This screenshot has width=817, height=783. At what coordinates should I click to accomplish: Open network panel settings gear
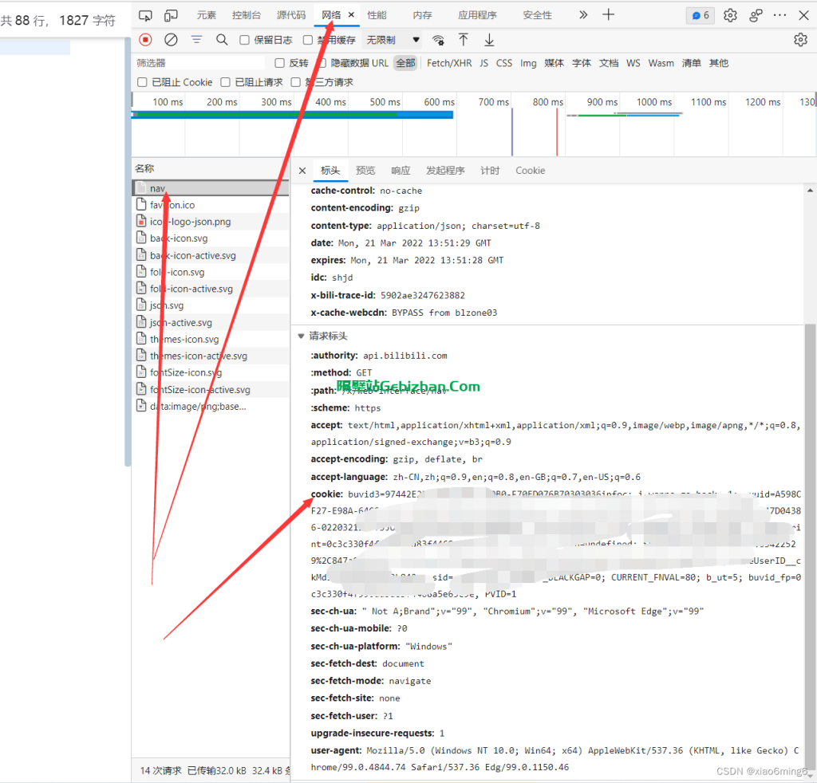pos(800,40)
